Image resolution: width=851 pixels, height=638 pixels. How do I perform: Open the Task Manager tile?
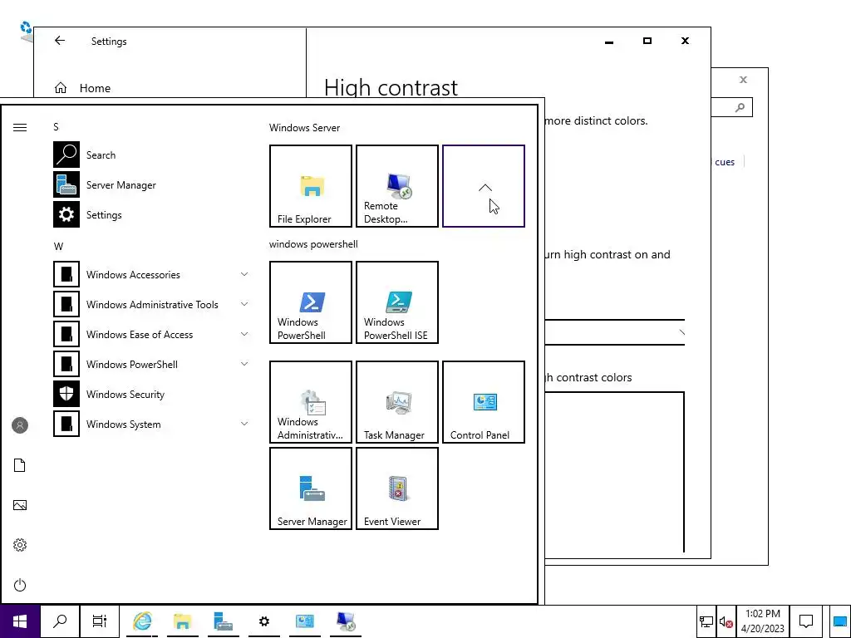(397, 402)
